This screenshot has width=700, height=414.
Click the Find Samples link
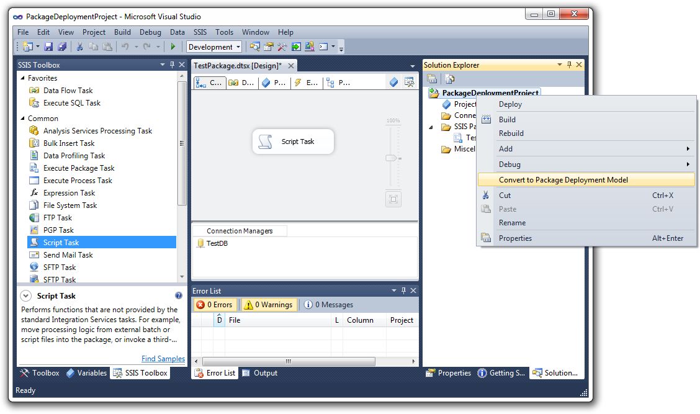pyautogui.click(x=163, y=359)
